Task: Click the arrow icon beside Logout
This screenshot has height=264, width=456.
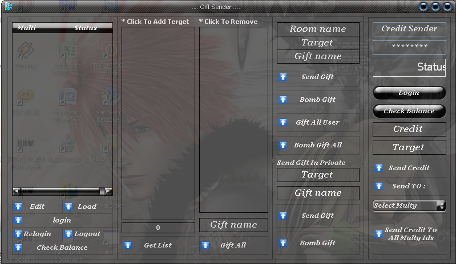Action: [68, 234]
